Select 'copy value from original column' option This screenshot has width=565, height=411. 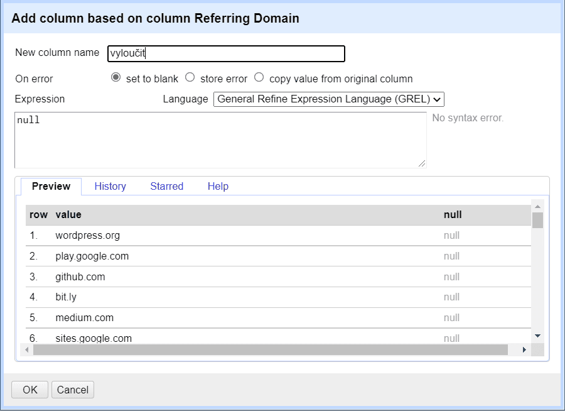259,78
